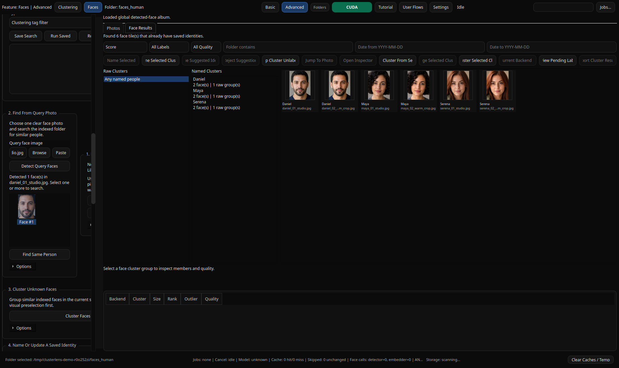Image resolution: width=619 pixels, height=368 pixels.
Task: Select the Face #1 detected thumbnail
Action: click(26, 210)
